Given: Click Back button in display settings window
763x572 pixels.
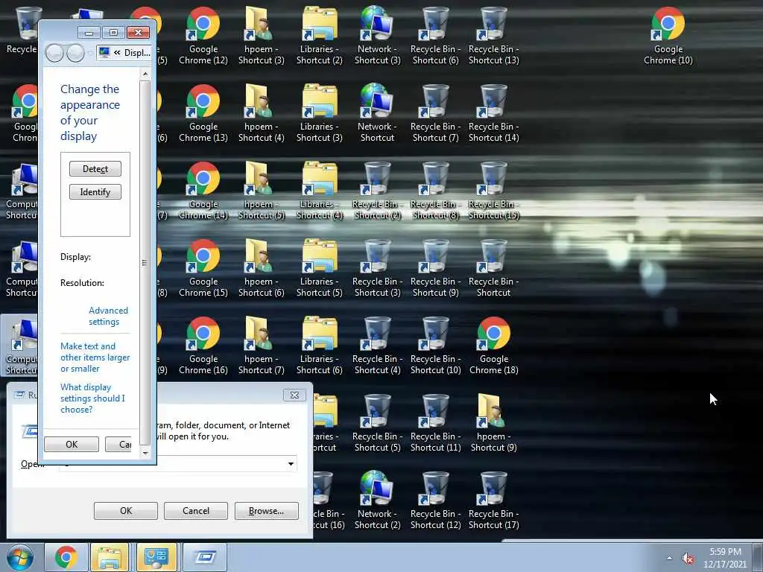Looking at the screenshot, I should click(54, 53).
